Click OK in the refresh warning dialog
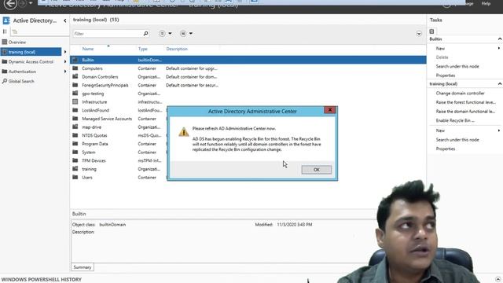 pos(316,170)
